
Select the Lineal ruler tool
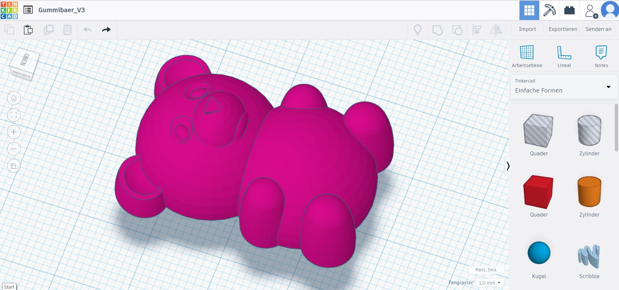564,56
